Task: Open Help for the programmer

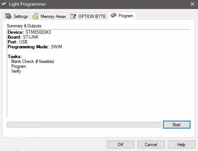Action: (181, 145)
